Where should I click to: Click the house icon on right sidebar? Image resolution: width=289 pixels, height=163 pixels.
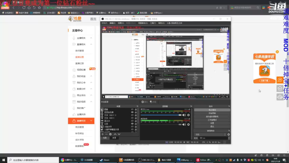click(280, 88)
